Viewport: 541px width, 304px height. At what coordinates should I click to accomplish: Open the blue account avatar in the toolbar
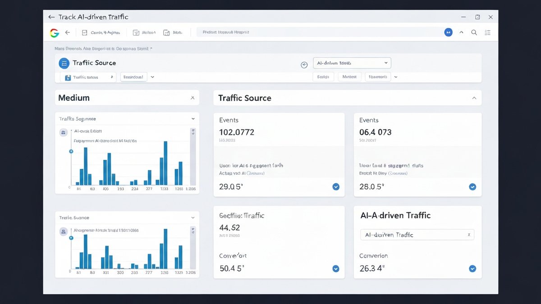[448, 32]
